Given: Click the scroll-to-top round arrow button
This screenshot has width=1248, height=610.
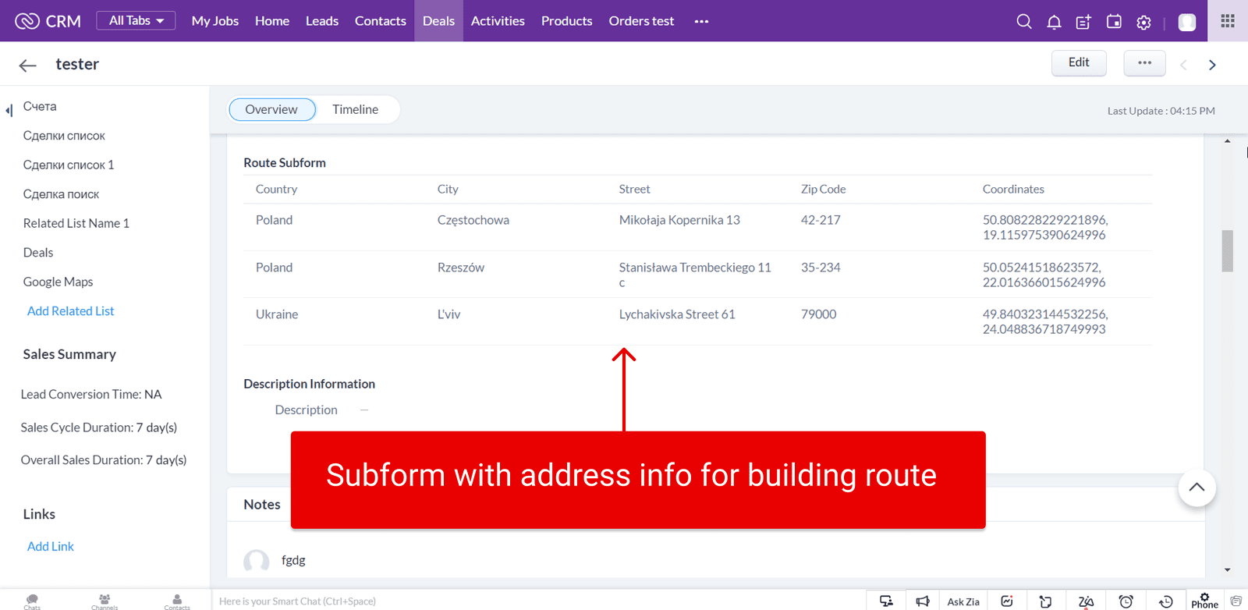Looking at the screenshot, I should click(x=1197, y=488).
